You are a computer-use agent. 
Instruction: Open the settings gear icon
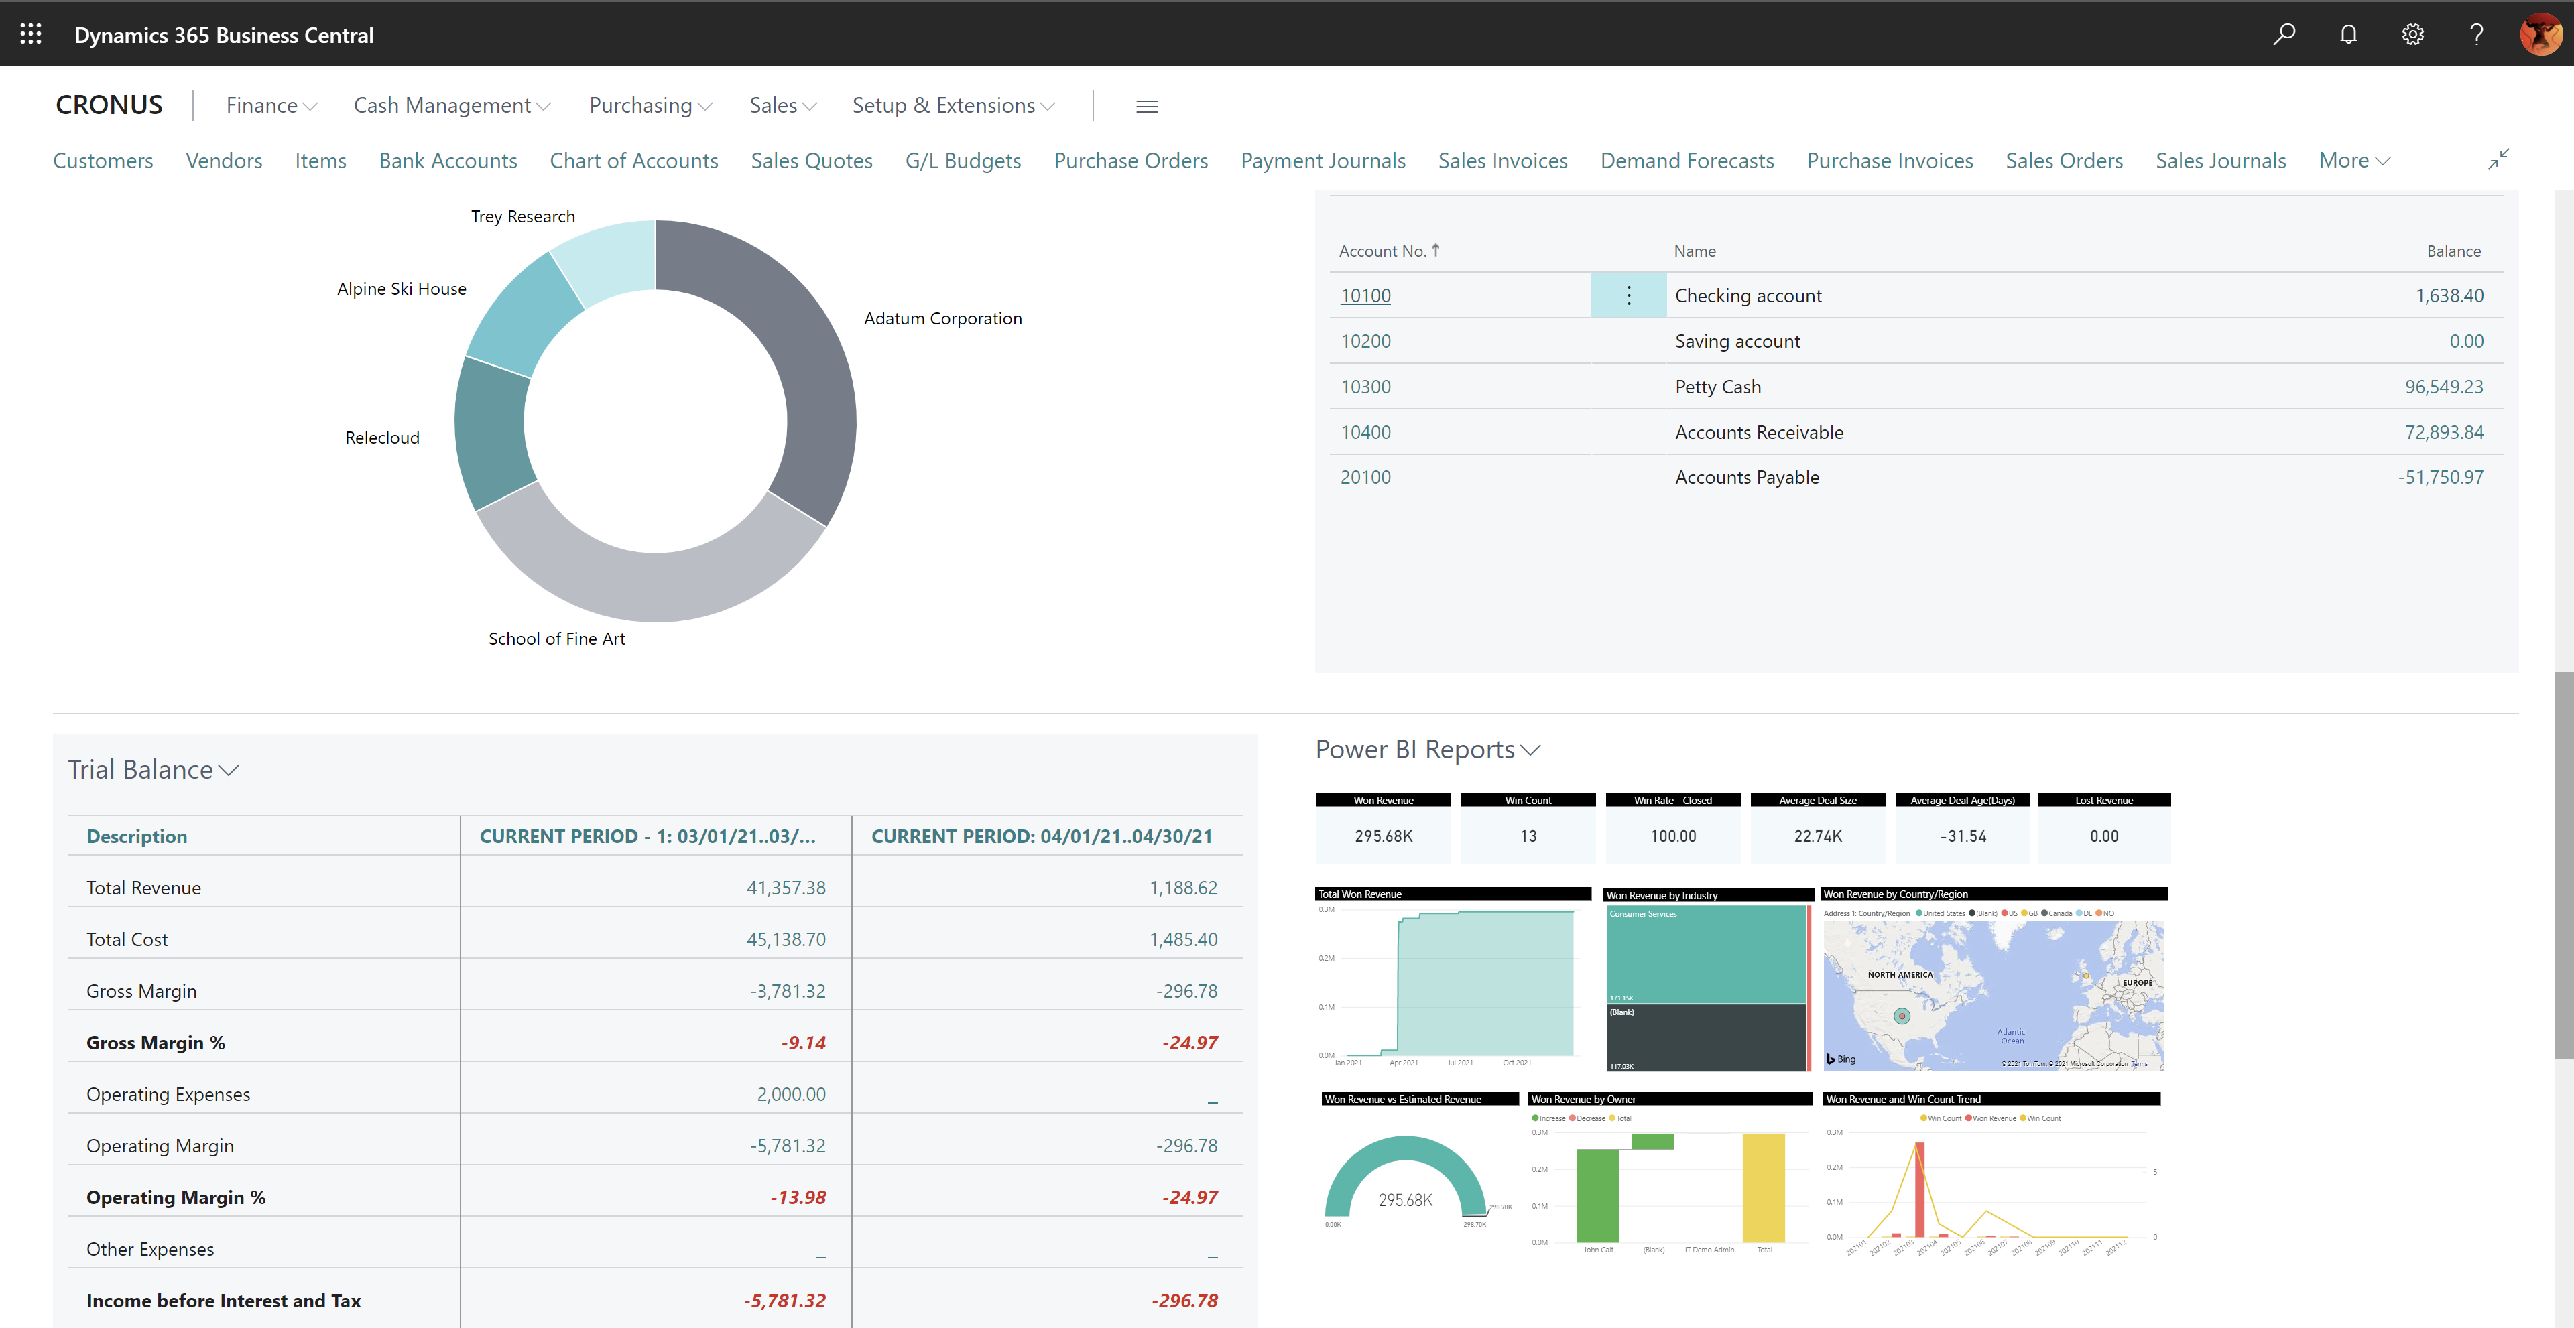pyautogui.click(x=2412, y=34)
